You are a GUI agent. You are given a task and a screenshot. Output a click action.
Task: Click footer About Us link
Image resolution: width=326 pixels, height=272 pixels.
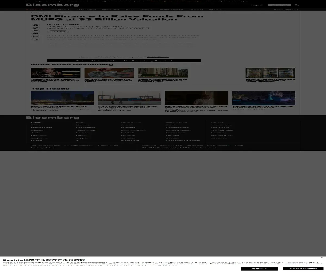tap(219, 138)
